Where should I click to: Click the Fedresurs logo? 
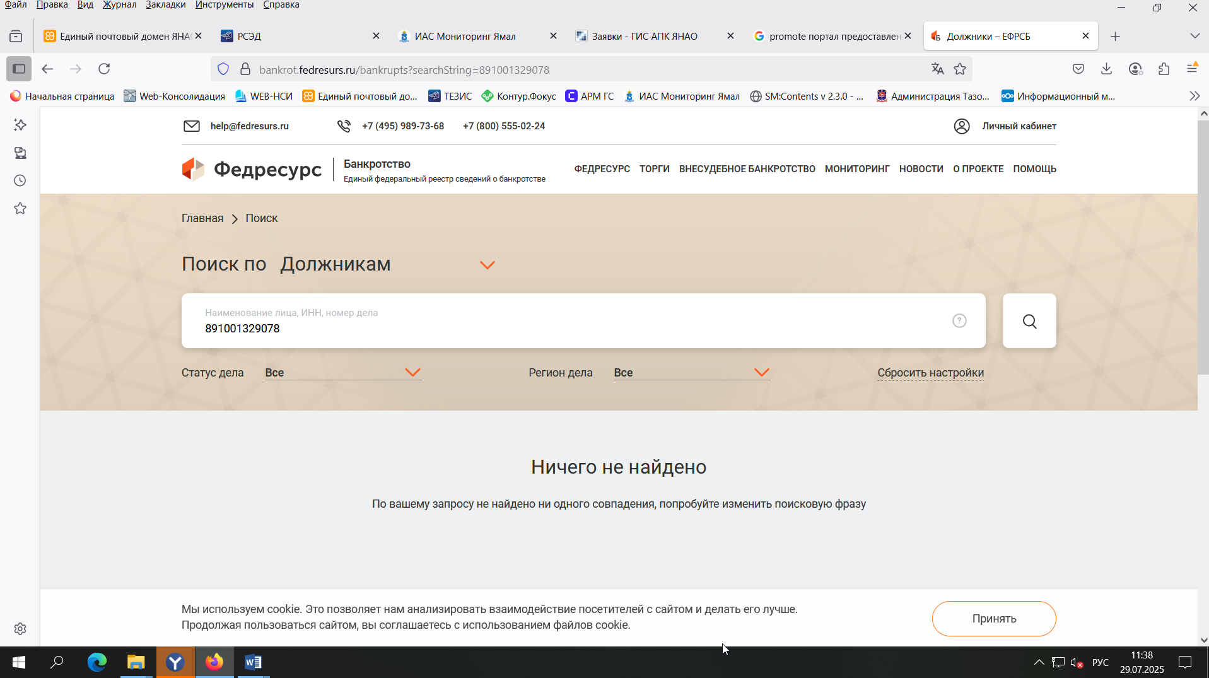pos(252,169)
